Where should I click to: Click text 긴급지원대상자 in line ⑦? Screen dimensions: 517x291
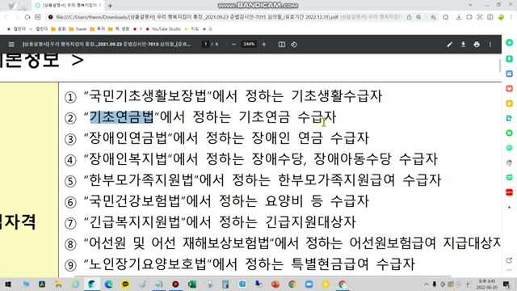coord(310,222)
